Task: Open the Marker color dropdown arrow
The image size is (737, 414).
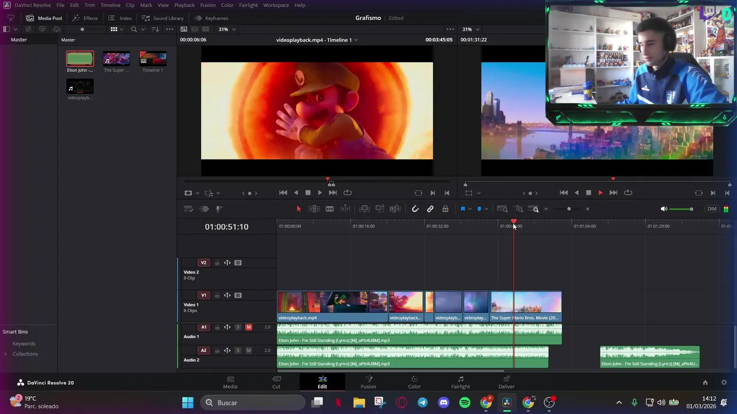Action: tap(486, 209)
